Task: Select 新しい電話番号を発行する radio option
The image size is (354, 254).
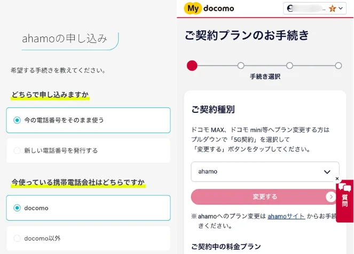Action: 17,151
